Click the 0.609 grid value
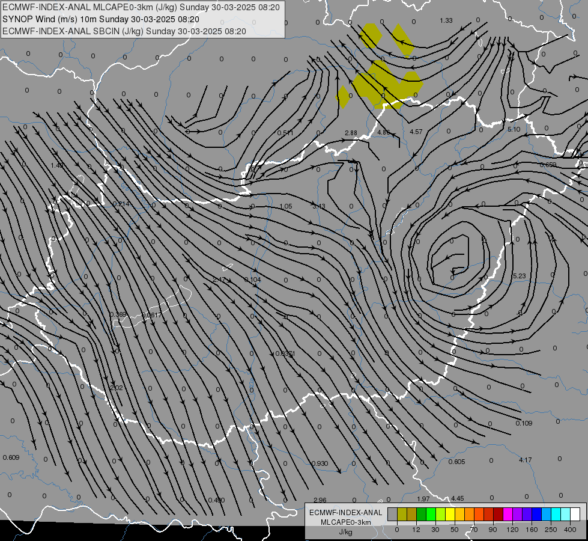This screenshot has width=588, height=541. point(11,457)
